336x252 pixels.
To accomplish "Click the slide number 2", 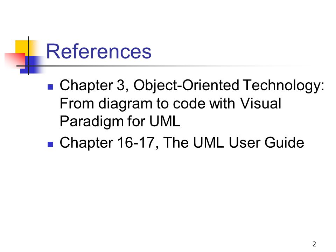I will click(314, 244).
